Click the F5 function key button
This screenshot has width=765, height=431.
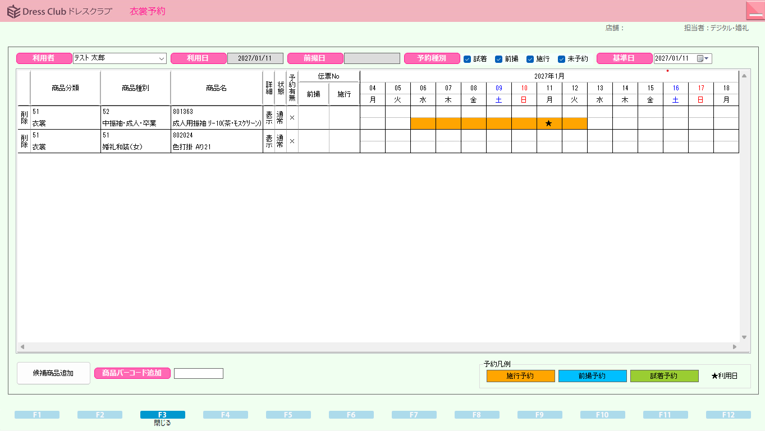[288, 415]
